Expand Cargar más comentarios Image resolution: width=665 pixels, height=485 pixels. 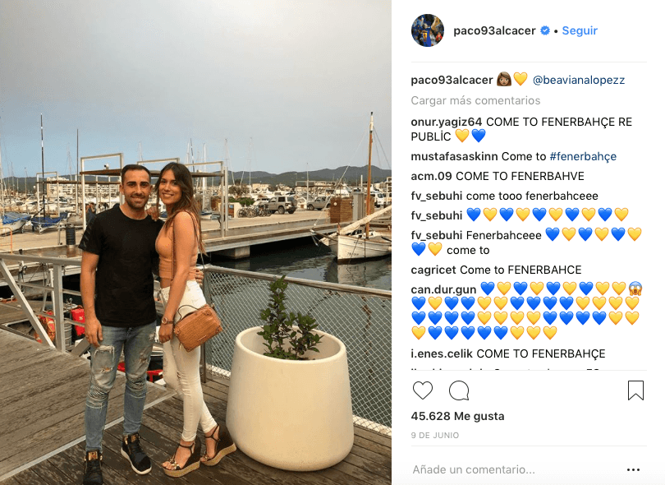point(475,100)
